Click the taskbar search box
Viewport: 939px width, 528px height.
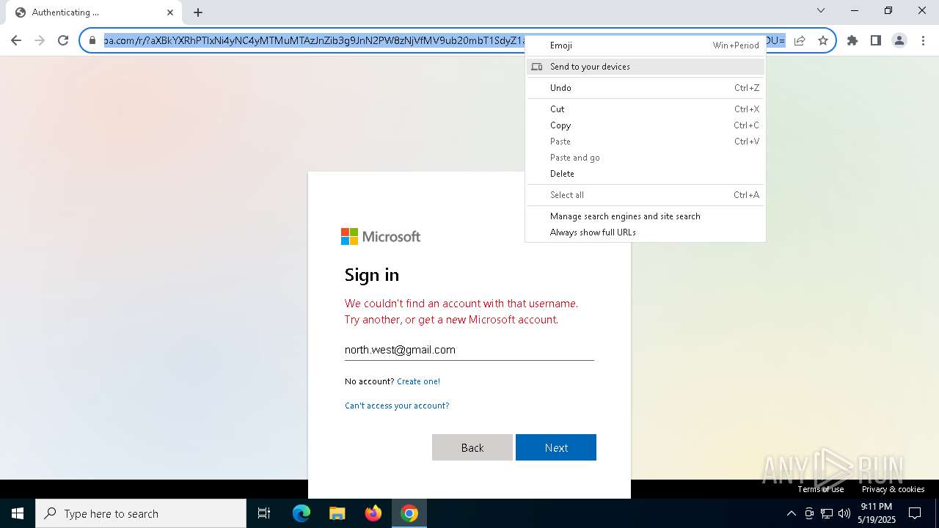pos(141,513)
